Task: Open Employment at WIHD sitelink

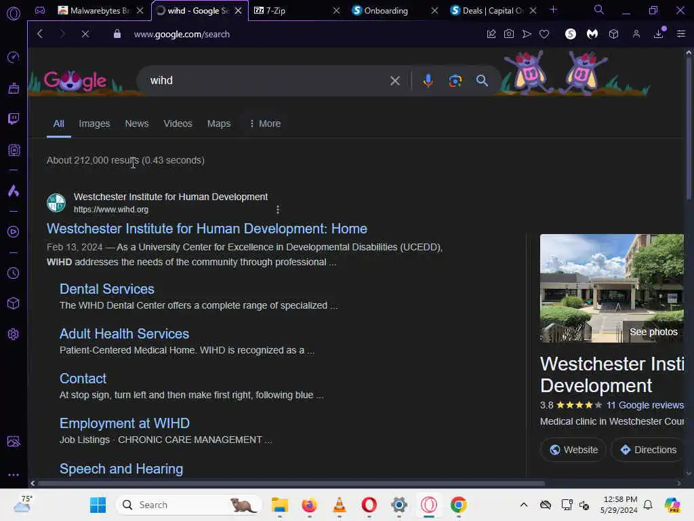Action: coord(125,423)
